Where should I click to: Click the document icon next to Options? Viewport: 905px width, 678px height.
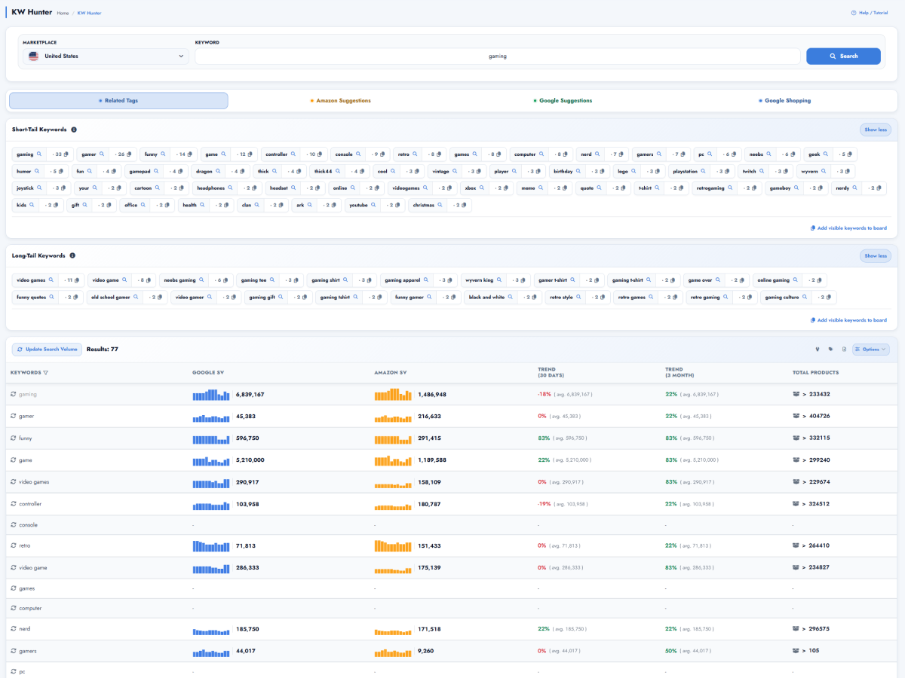pos(845,350)
